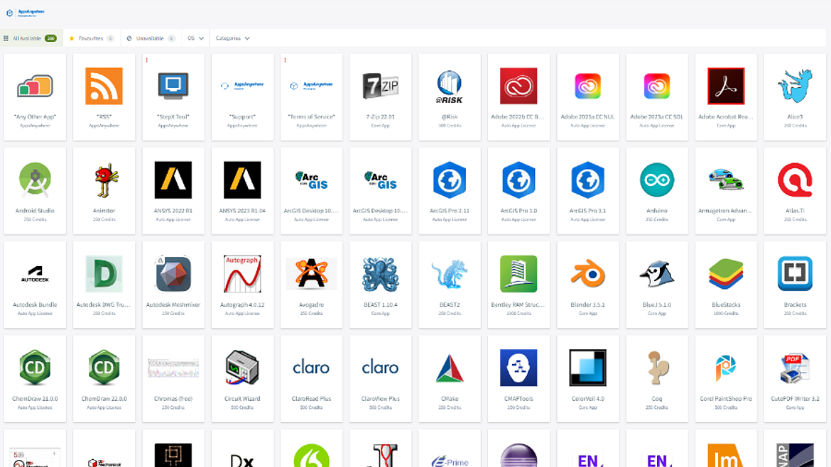Viewport: 831px width, 467px height.
Task: Click the "ANSYS 2023 R1.04" title text
Action: coord(242,211)
